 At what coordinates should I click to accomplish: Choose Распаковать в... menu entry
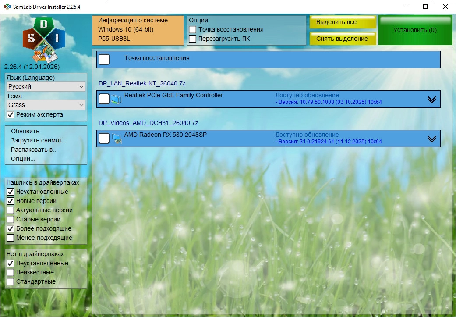[34, 150]
